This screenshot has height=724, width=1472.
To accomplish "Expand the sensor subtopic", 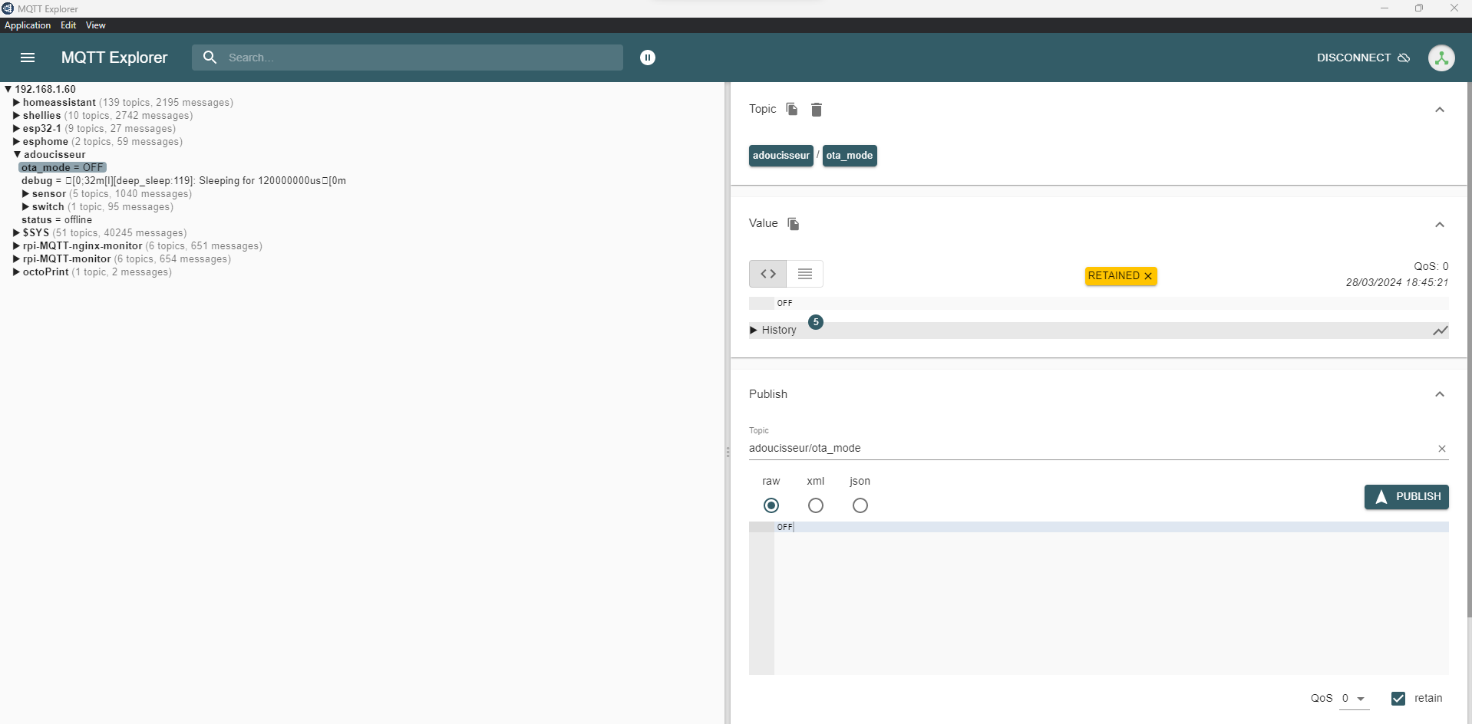I will click(x=25, y=194).
